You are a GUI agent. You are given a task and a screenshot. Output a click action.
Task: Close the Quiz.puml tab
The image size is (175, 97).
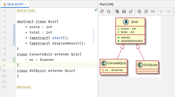(x=26, y=4)
